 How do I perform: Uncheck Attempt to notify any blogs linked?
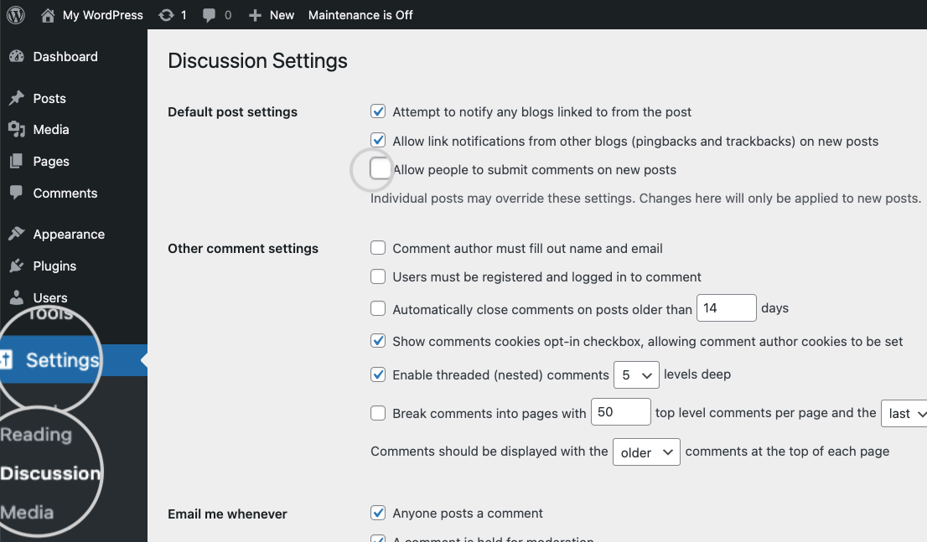[x=378, y=111]
